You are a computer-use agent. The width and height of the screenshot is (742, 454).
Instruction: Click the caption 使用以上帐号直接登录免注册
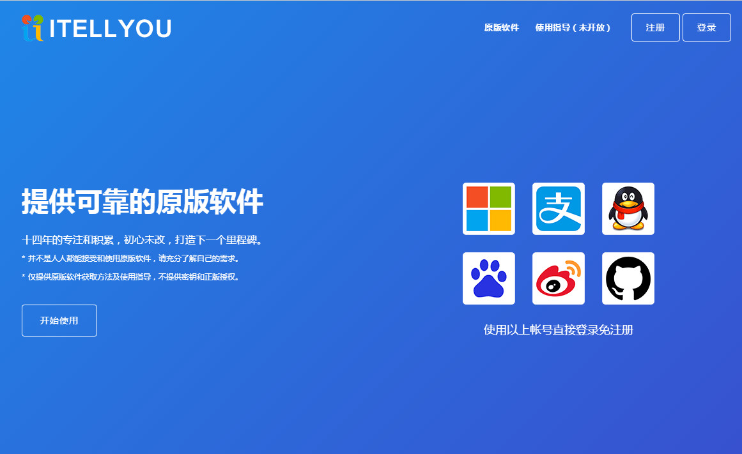pos(558,330)
